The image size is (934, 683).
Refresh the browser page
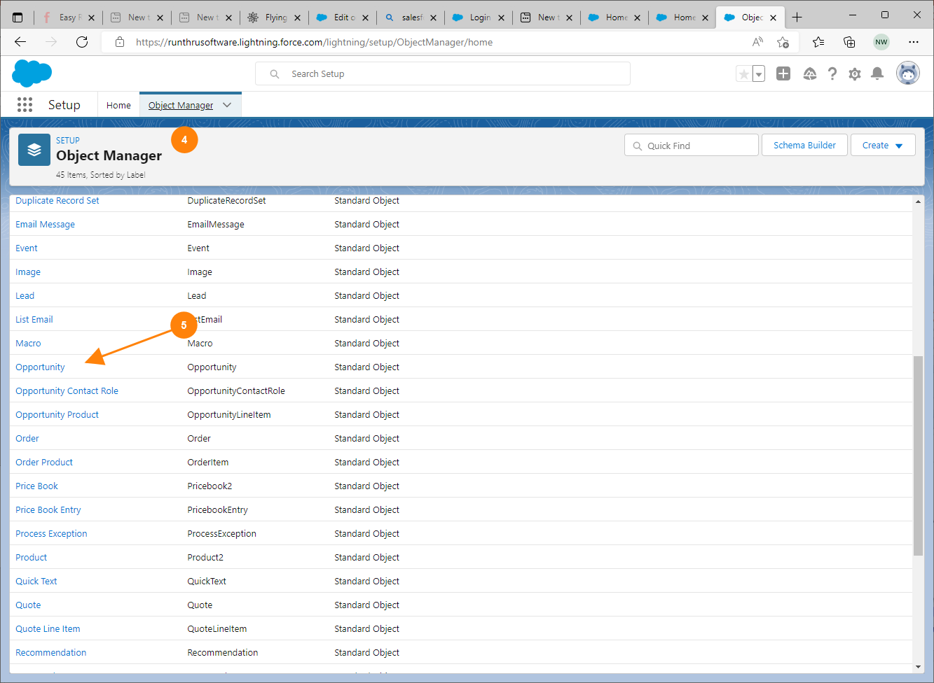(82, 42)
